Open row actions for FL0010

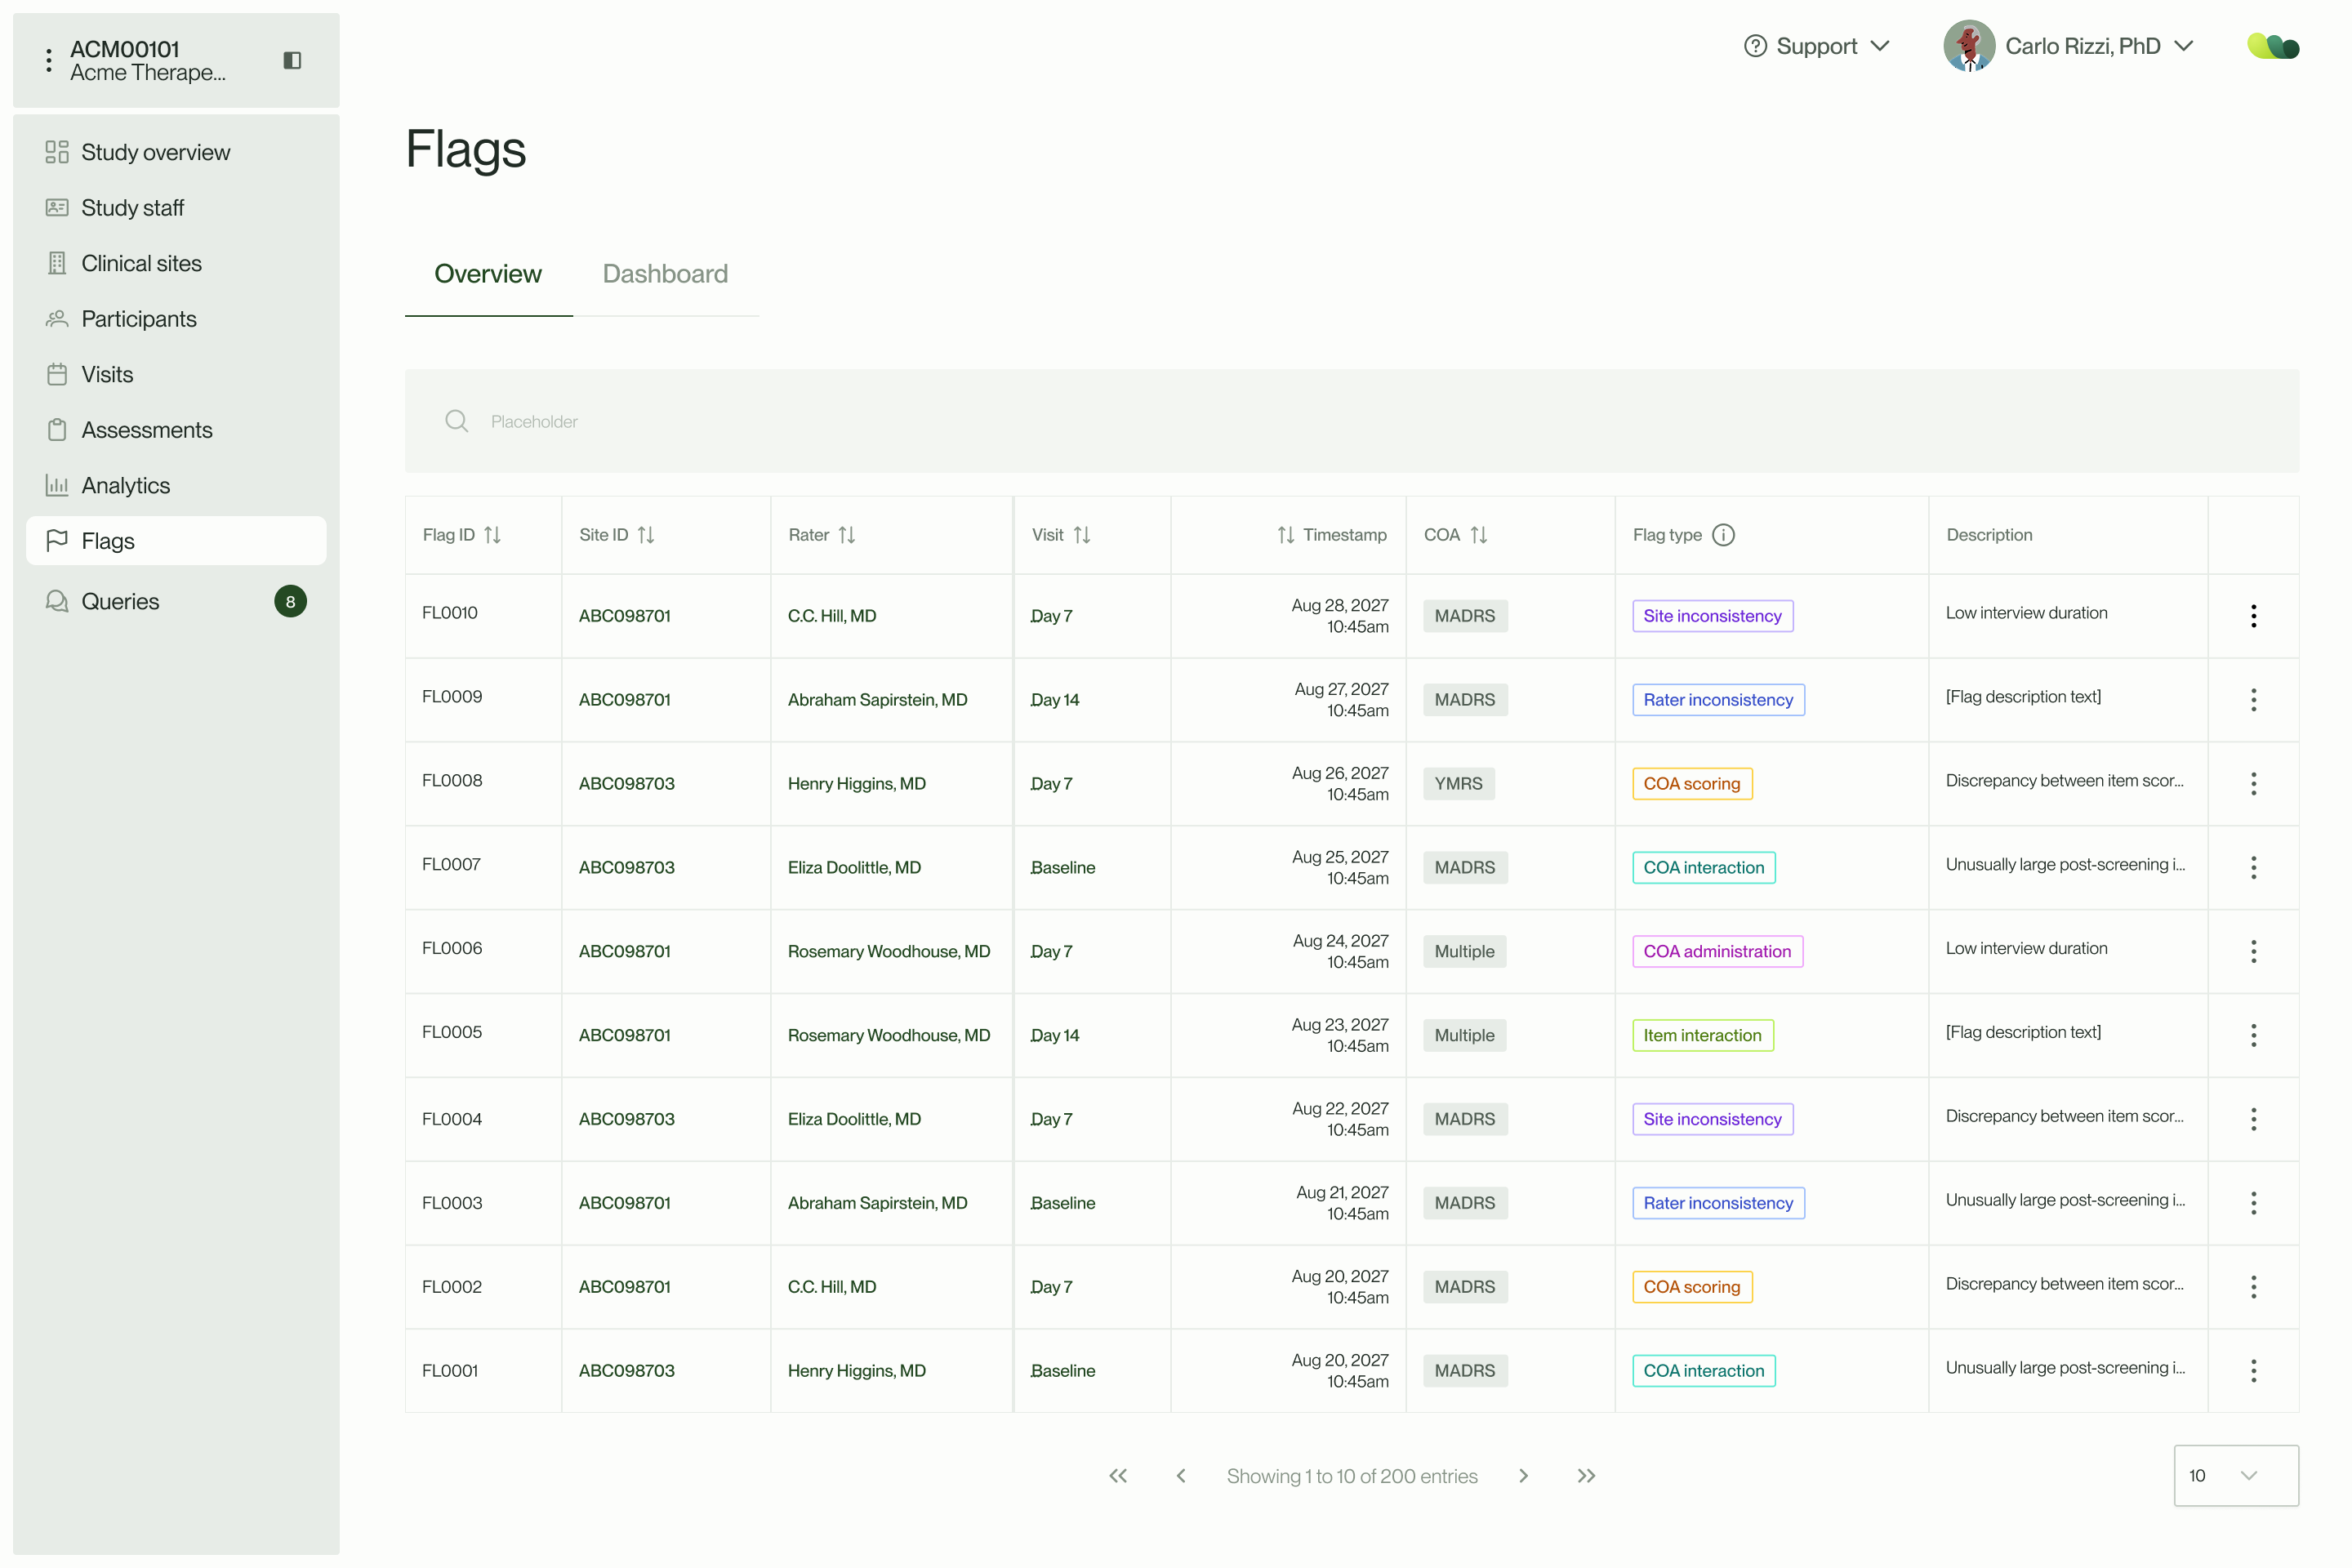click(2253, 616)
